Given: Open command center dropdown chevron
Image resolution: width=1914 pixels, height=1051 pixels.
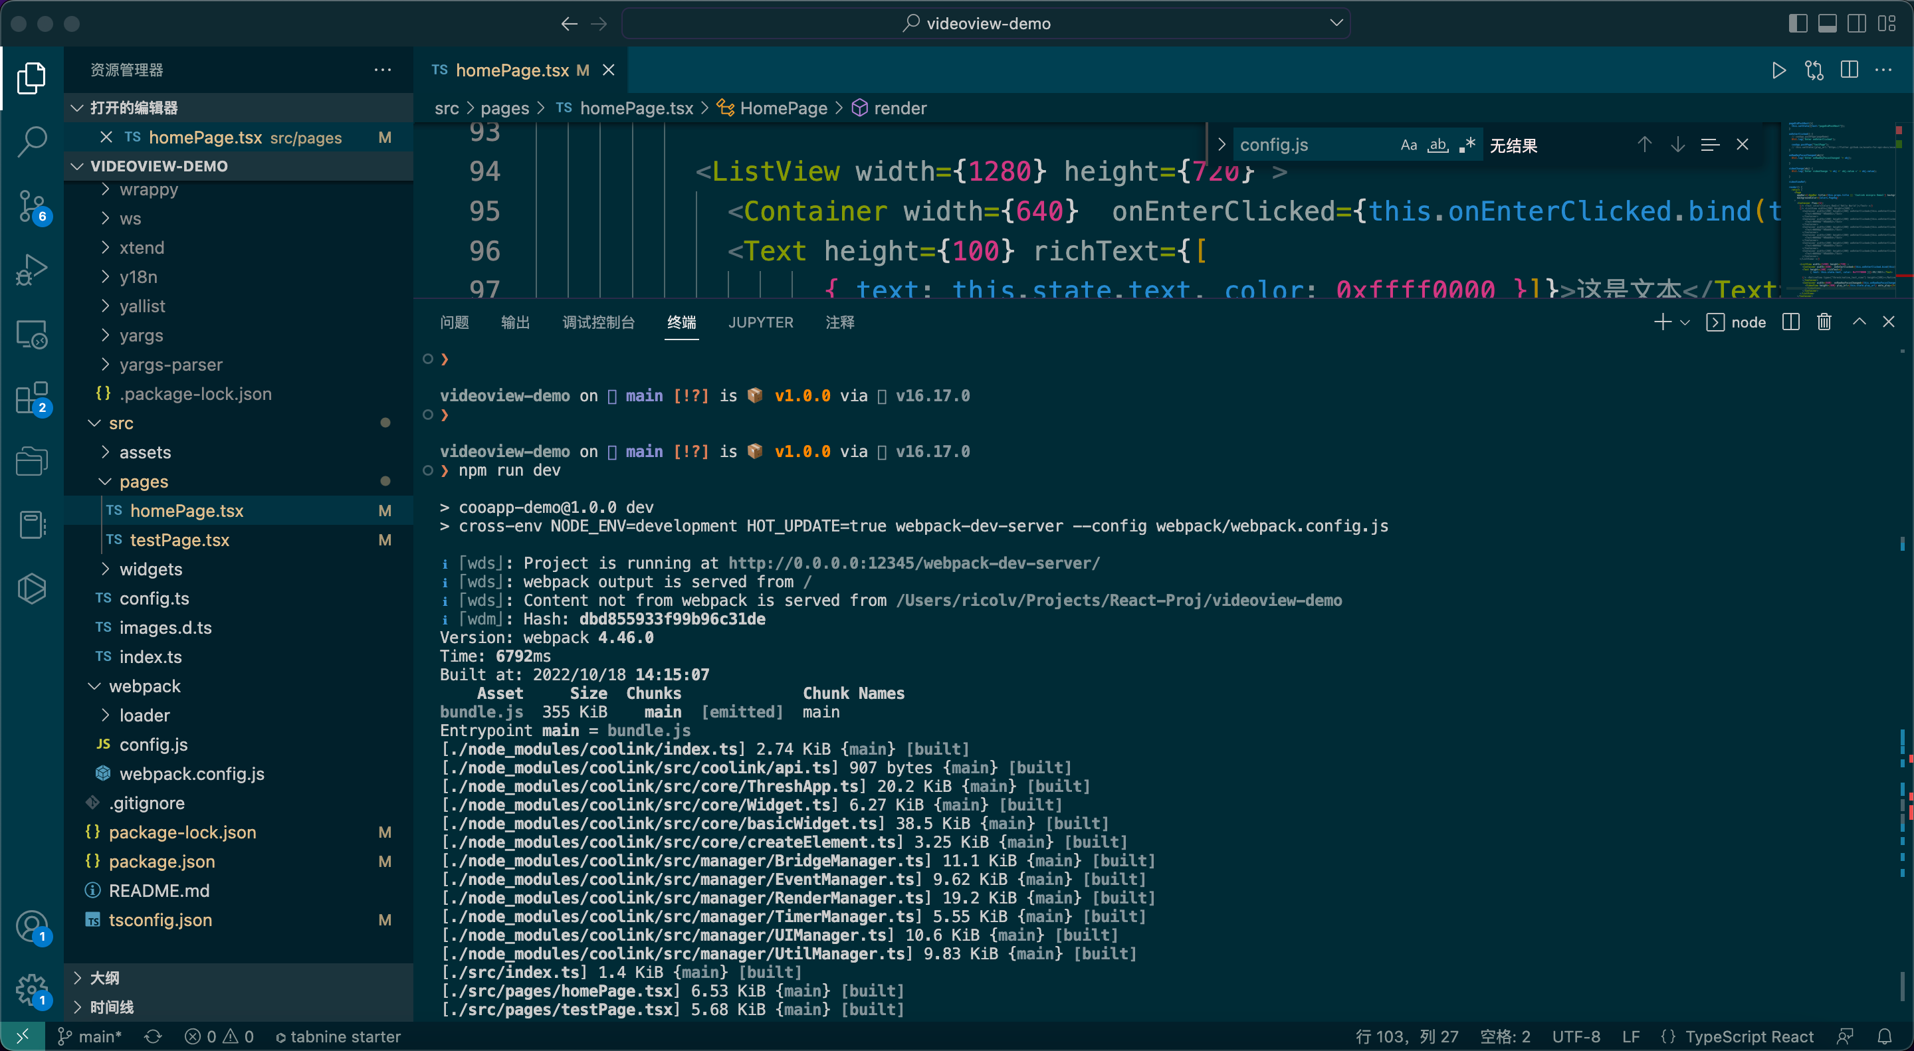Looking at the screenshot, I should pyautogui.click(x=1336, y=23).
